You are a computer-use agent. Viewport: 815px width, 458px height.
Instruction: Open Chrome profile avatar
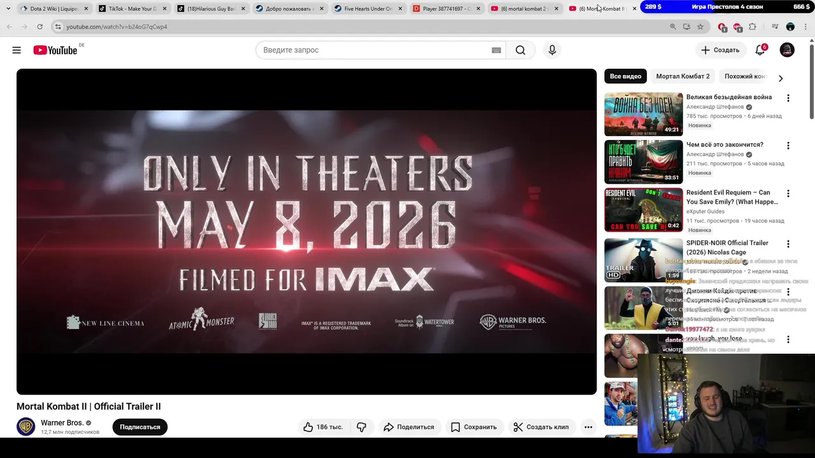790,27
